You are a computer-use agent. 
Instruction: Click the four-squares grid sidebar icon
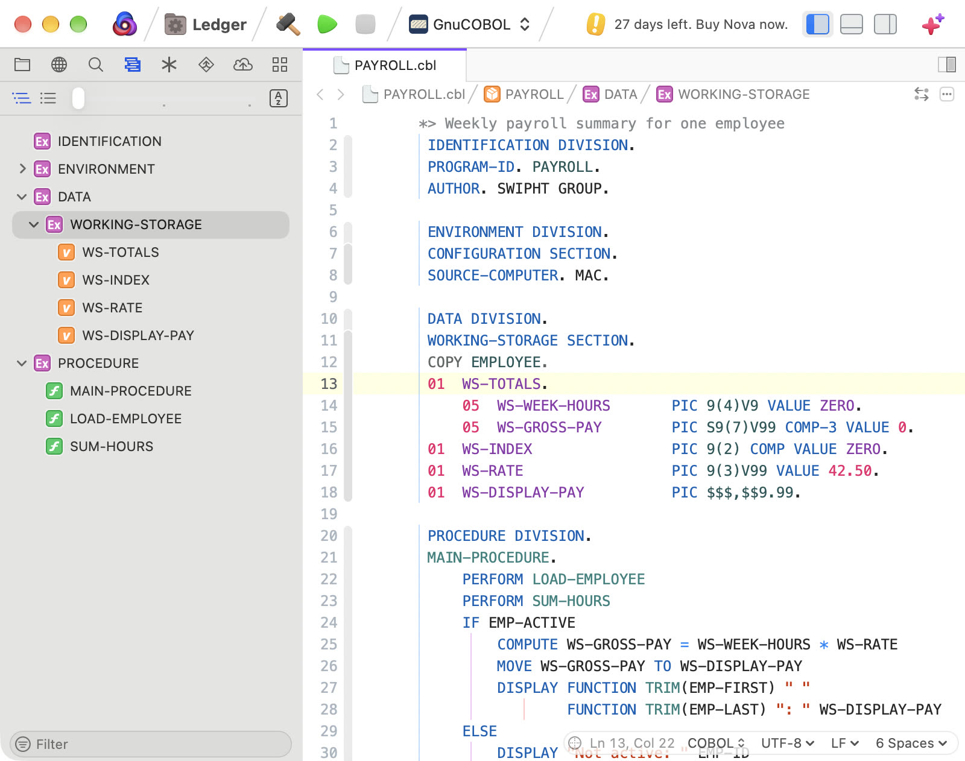[x=280, y=65]
